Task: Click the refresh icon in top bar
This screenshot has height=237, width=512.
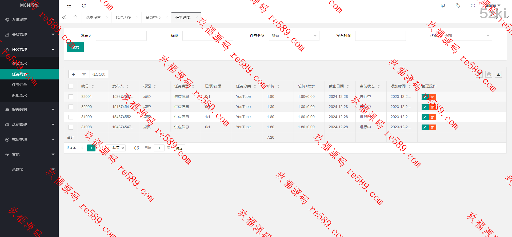Action: [x=84, y=6]
